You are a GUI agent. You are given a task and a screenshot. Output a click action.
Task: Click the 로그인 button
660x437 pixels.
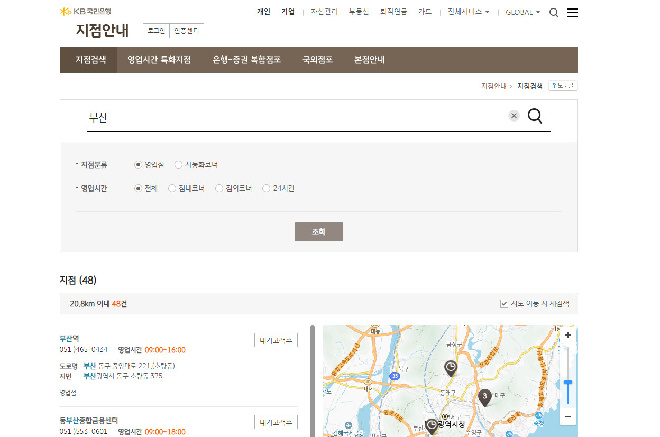(x=156, y=31)
